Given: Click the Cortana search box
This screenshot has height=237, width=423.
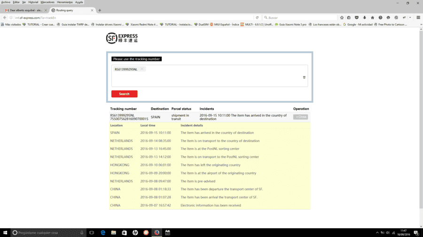Looking at the screenshot, I should pos(48,233).
